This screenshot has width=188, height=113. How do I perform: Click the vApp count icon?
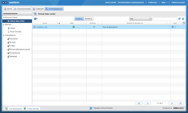tap(173, 27)
